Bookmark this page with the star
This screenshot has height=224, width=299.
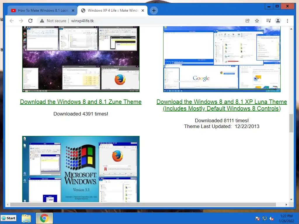coord(257,21)
